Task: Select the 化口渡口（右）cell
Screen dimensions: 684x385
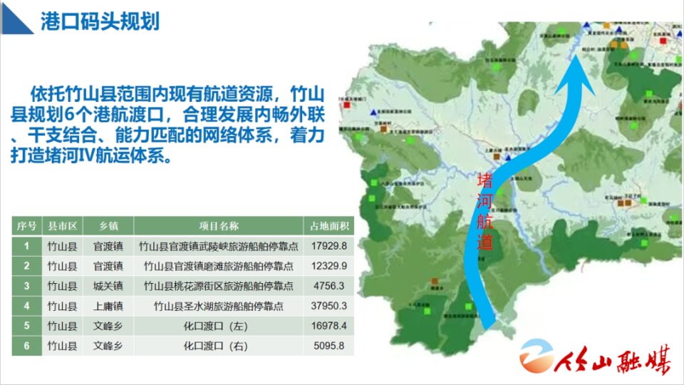Action: 219,346
